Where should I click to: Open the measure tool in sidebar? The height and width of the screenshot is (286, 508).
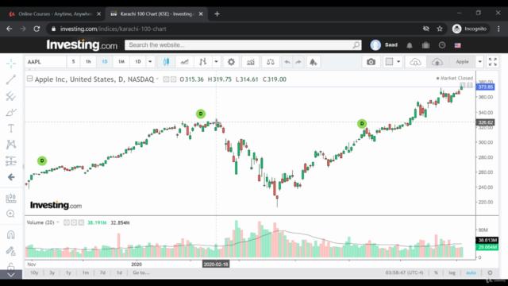click(x=11, y=198)
